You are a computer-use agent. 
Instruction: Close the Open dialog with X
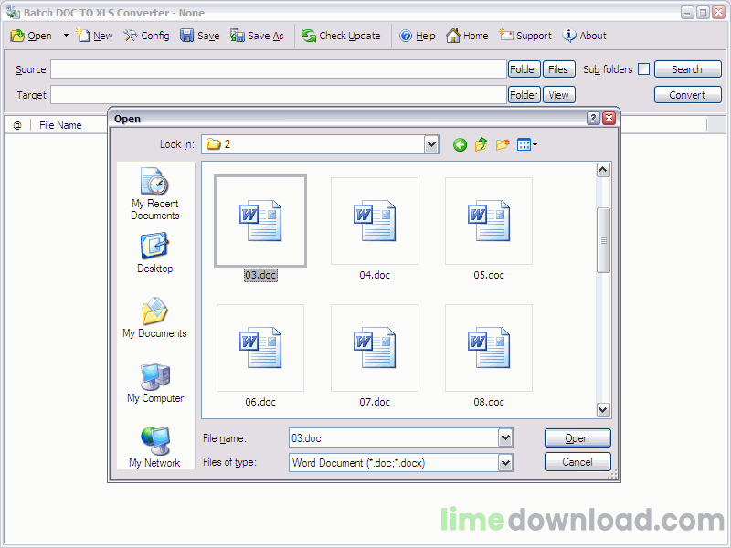point(609,119)
